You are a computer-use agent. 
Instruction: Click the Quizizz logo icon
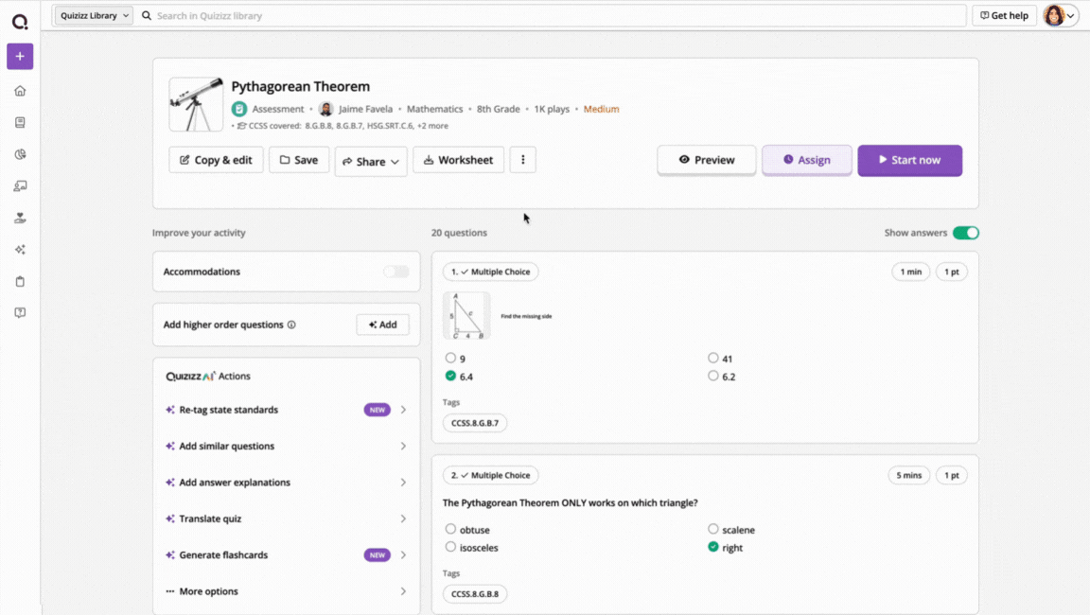[x=20, y=23]
